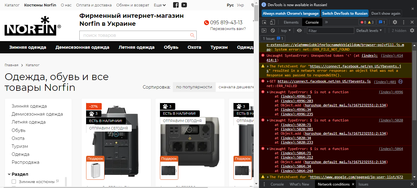Expand the FetchEvent facebook warning

point(268,66)
